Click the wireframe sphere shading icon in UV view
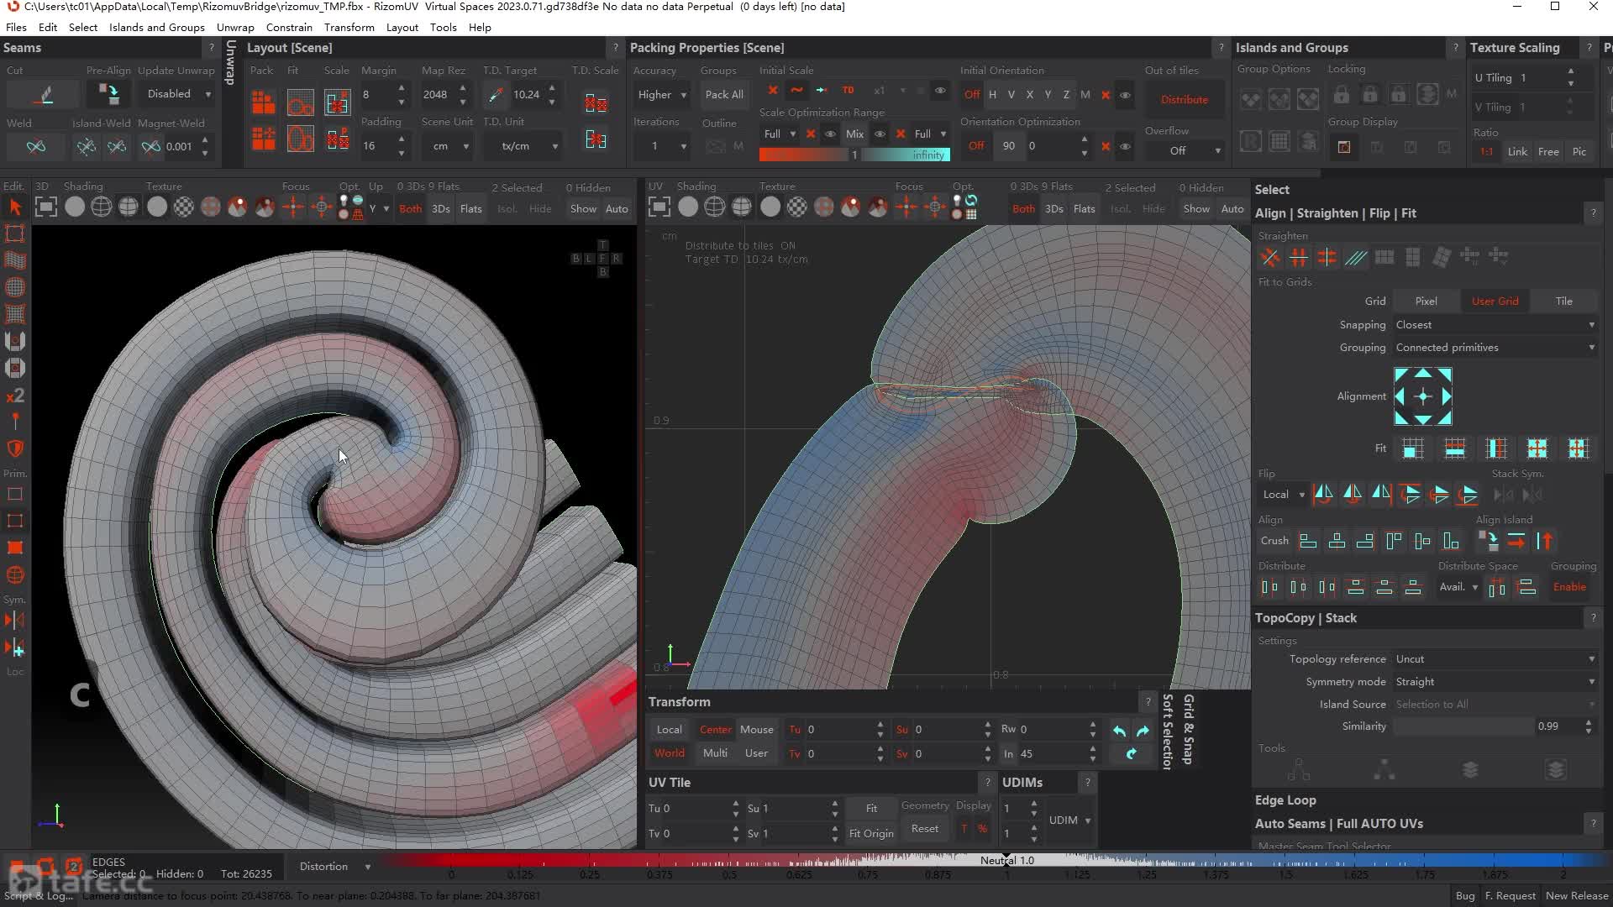 (x=714, y=207)
